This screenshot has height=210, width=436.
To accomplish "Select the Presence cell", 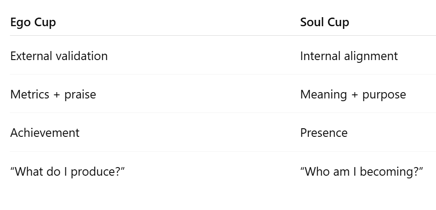I will tap(324, 133).
